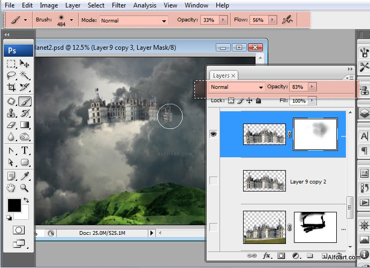The image size is (370, 268).
Task: Select the Pen tool
Action: (11, 150)
